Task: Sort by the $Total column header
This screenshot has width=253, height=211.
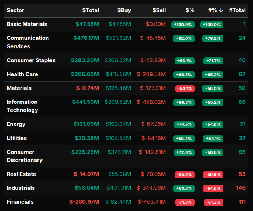Action: tap(90, 10)
